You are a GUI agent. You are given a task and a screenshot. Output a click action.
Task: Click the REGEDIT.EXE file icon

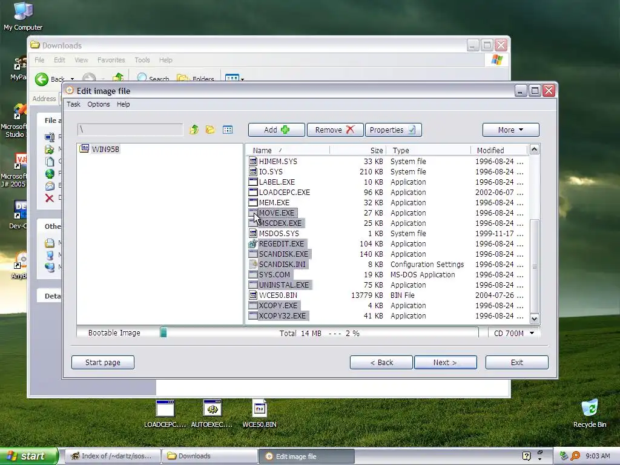coord(252,243)
